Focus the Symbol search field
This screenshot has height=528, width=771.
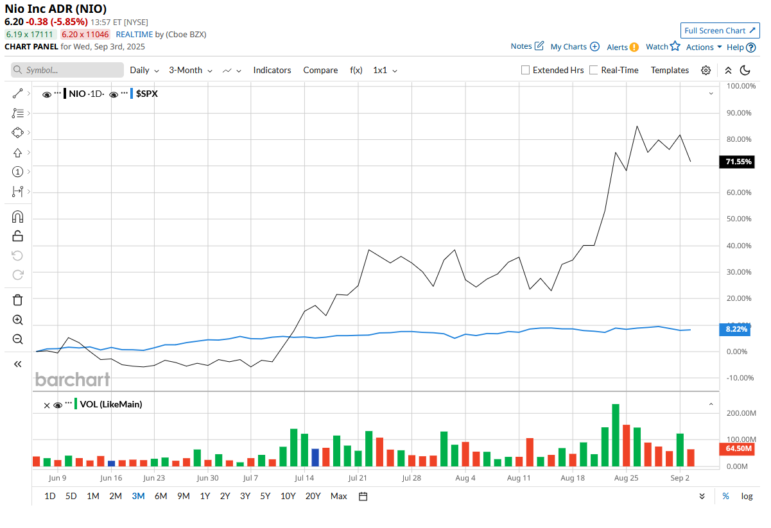(67, 70)
